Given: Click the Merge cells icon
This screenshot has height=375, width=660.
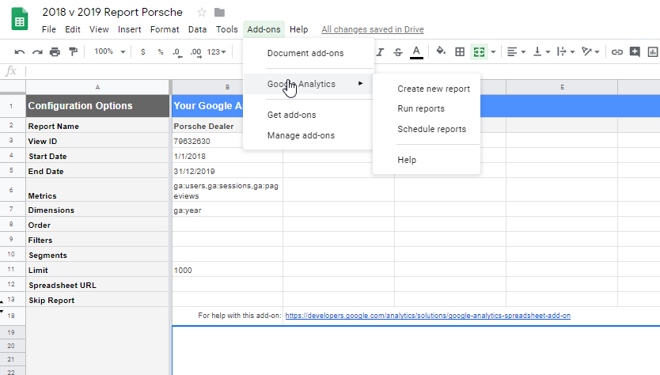Looking at the screenshot, I should 479,51.
